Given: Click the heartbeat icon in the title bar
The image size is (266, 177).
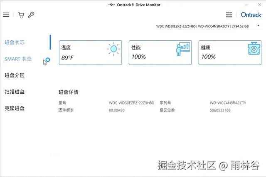Looking at the screenshot, I should click(x=111, y=5).
